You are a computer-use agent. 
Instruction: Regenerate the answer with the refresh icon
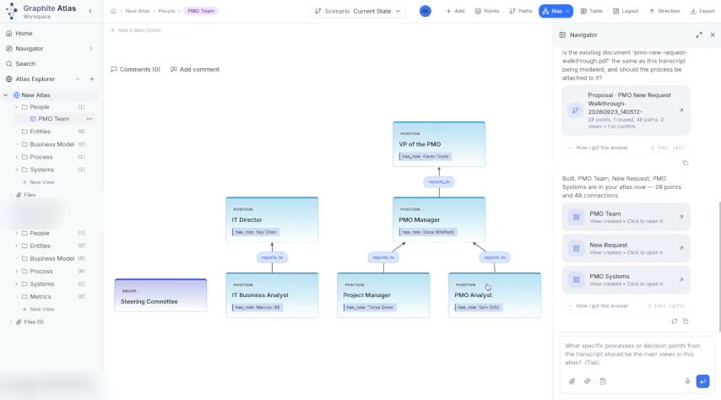click(x=674, y=321)
